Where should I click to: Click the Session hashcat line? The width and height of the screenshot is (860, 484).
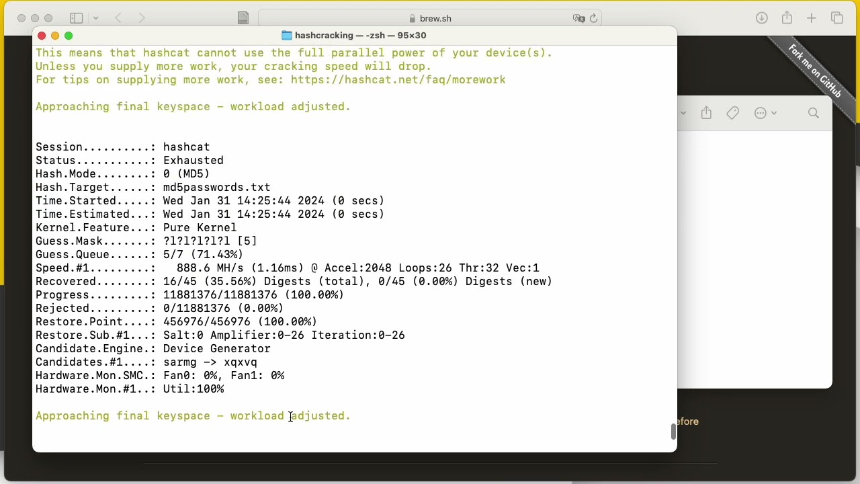[x=122, y=147]
